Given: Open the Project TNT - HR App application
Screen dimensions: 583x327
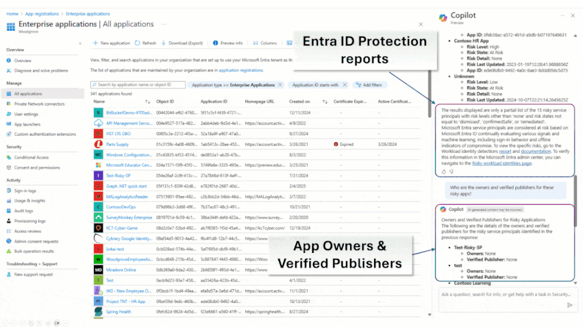Looking at the screenshot, I should pos(125,301).
